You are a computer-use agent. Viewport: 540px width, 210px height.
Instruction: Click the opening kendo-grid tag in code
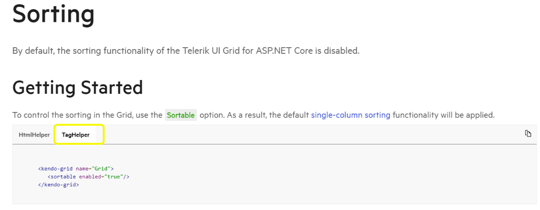[x=55, y=168]
